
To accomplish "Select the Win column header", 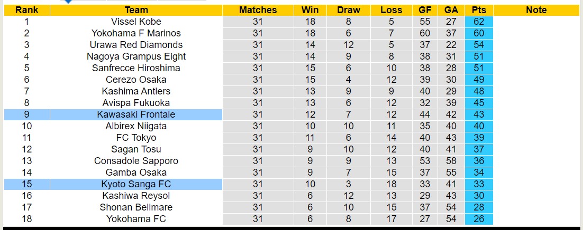I will (310, 10).
